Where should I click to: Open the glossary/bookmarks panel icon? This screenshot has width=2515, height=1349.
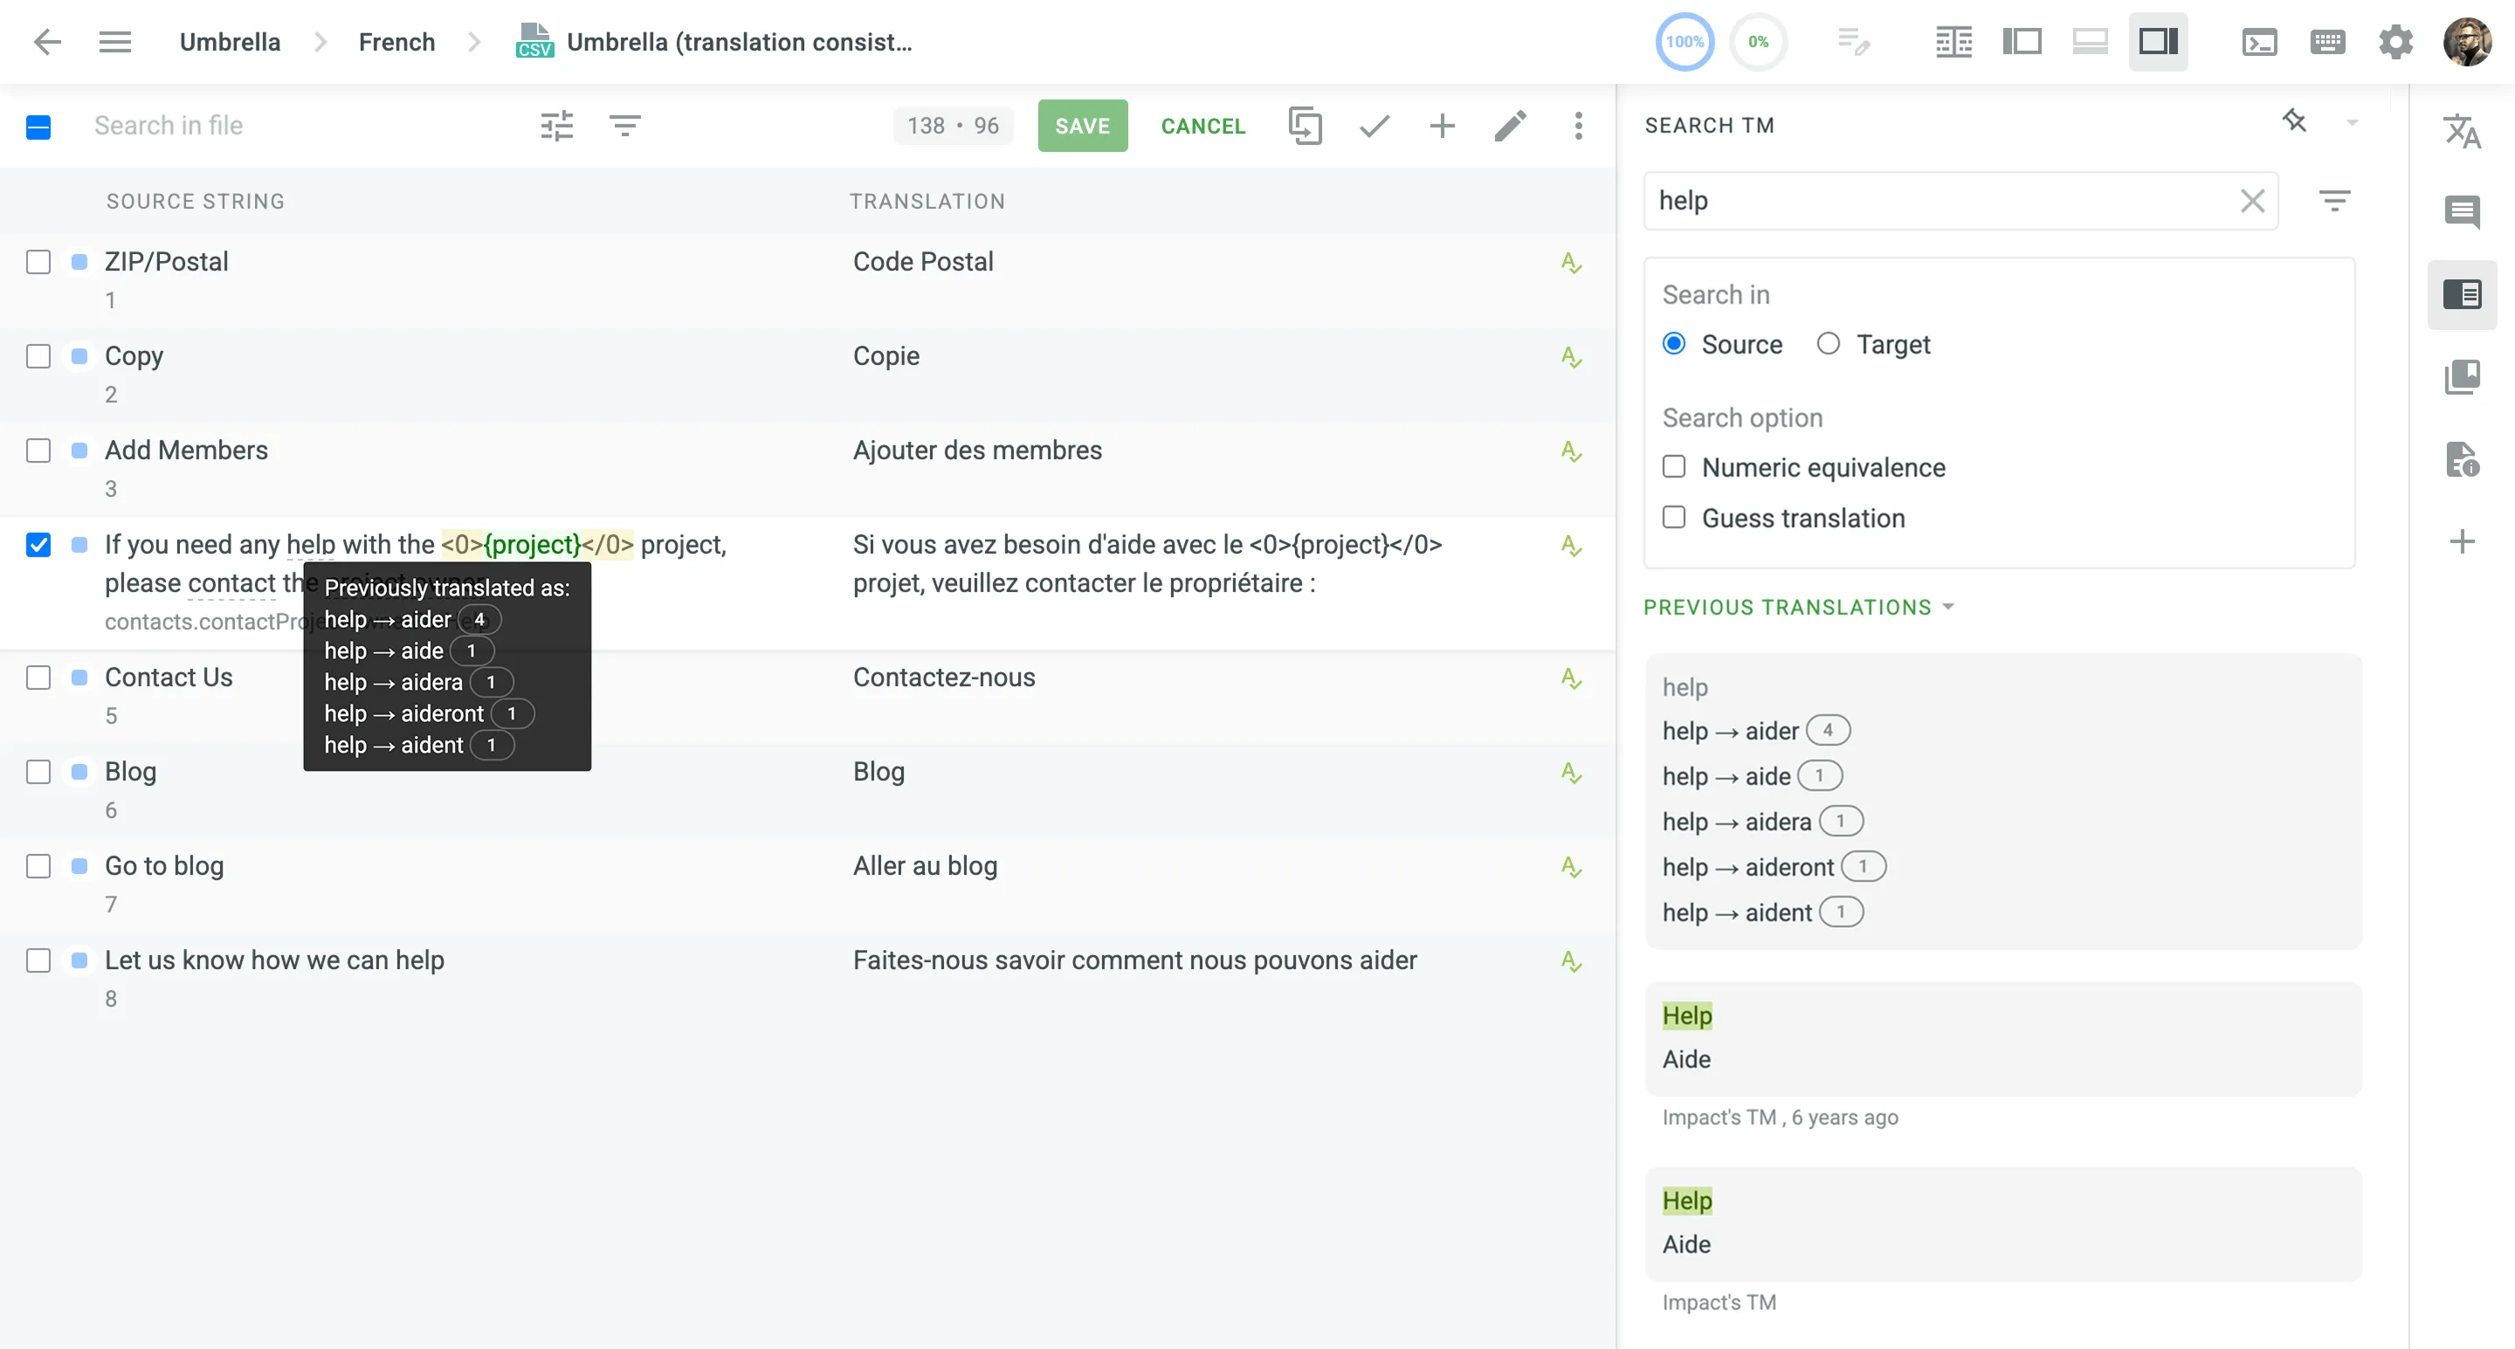pos(2464,378)
